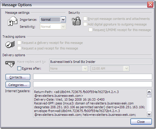Screen dimensions: 156x129
Task: Open the Importance dropdown
Action: (x=63, y=20)
